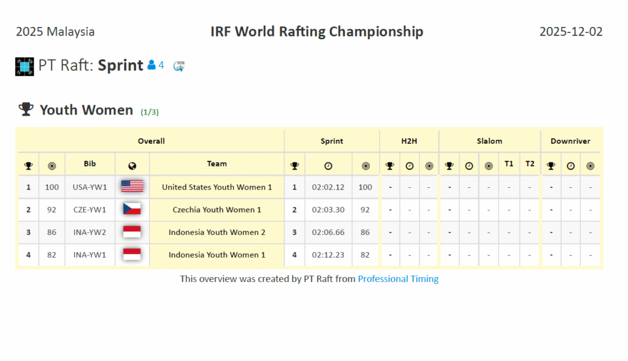Screen dimensions: 628x361
Task: Select the Slalom column group header
Action: click(489, 141)
